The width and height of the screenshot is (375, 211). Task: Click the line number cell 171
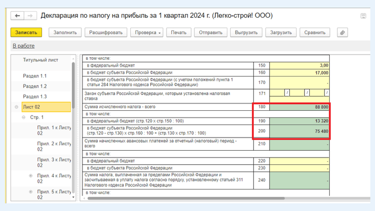pos(262,96)
